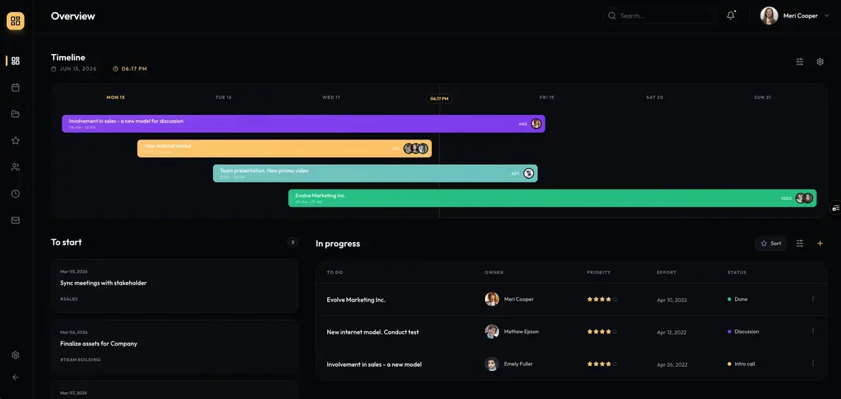The height and width of the screenshot is (399, 841).
Task: Open the team members icon in sidebar
Action: (15, 167)
